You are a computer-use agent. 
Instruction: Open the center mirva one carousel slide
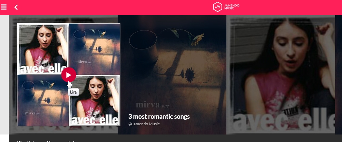172,75
